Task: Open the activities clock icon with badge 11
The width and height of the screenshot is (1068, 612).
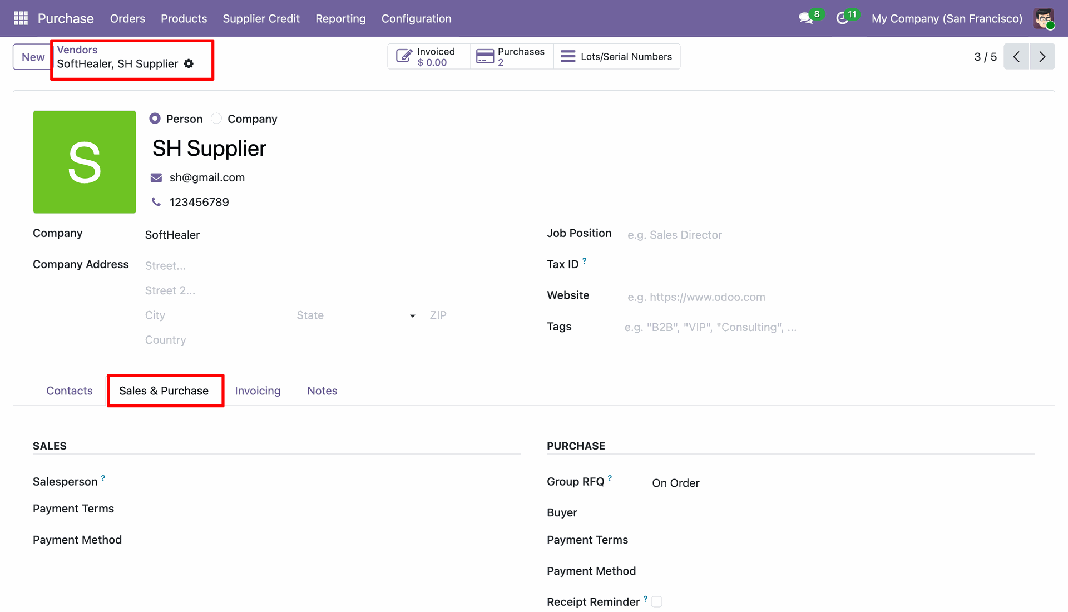Action: tap(842, 18)
